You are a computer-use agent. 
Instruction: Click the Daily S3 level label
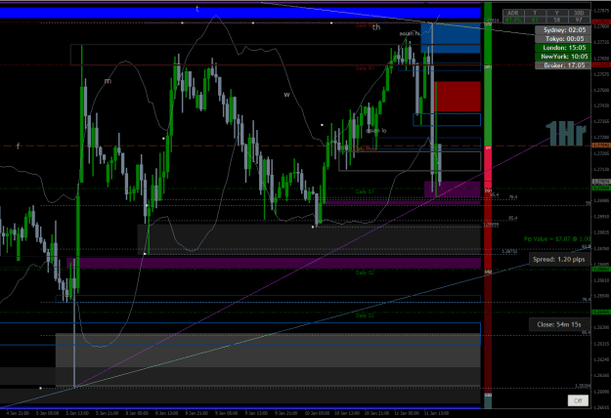(x=365, y=315)
